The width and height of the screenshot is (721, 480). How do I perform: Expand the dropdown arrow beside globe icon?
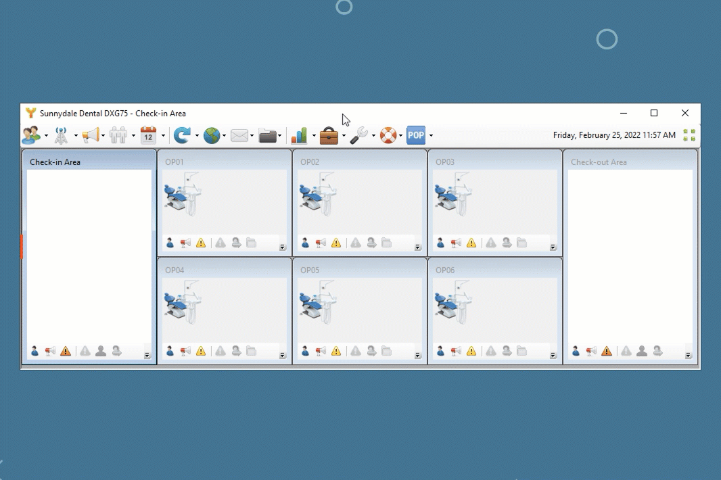point(225,136)
